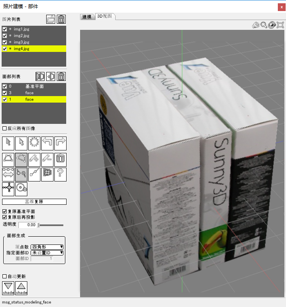Open the 指定面部ID dropdown
286x307 pixels.
(x=47, y=253)
